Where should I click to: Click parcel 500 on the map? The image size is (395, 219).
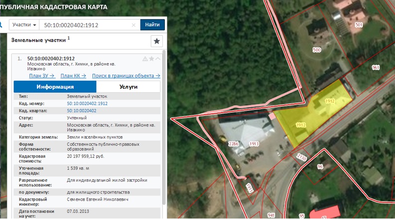[317, 50]
